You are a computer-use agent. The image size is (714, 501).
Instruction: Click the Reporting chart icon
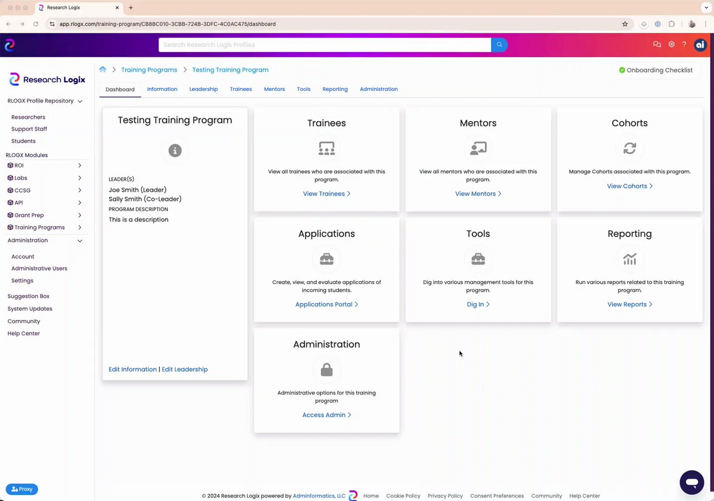(x=630, y=259)
